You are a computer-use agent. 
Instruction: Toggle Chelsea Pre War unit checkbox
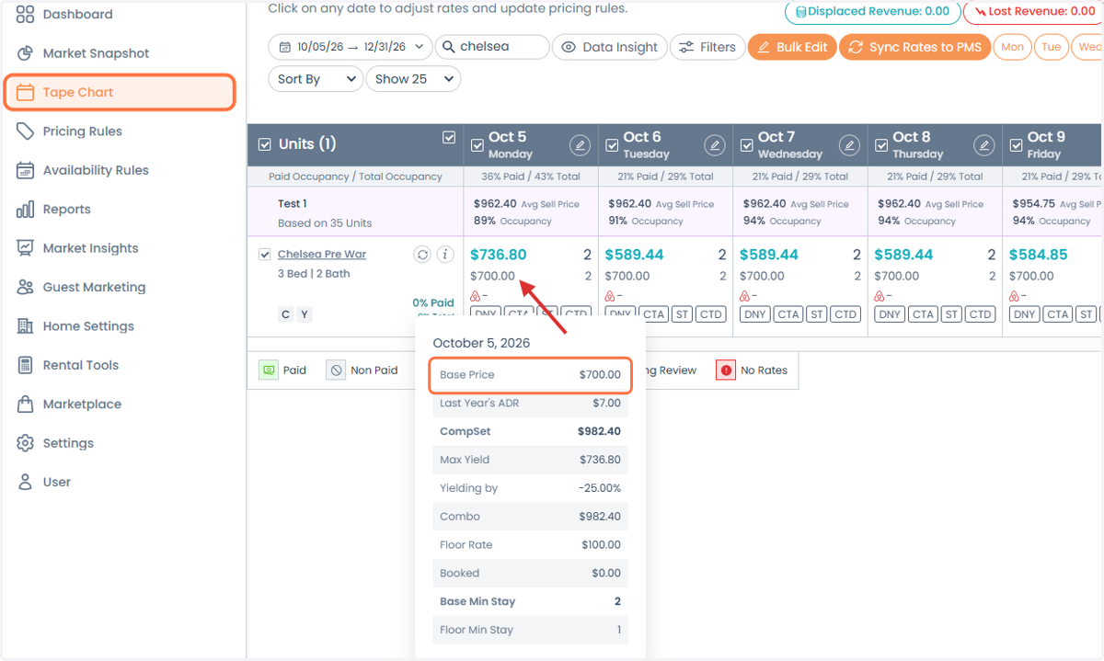pos(265,255)
